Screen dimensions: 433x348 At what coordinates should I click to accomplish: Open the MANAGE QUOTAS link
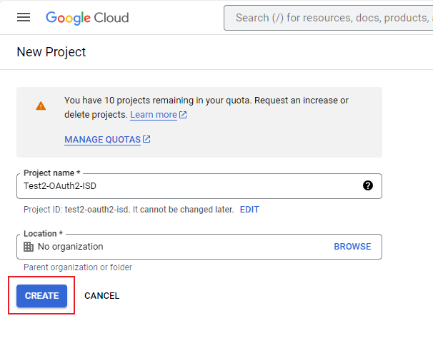click(x=102, y=140)
